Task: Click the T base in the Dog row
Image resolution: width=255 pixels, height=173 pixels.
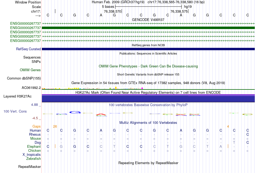Action: pos(234,142)
